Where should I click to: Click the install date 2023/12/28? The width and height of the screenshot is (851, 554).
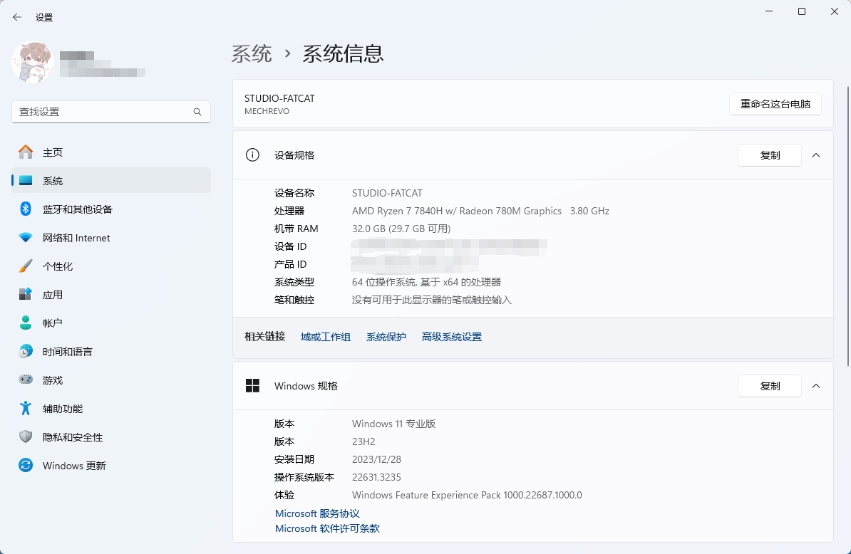(376, 459)
